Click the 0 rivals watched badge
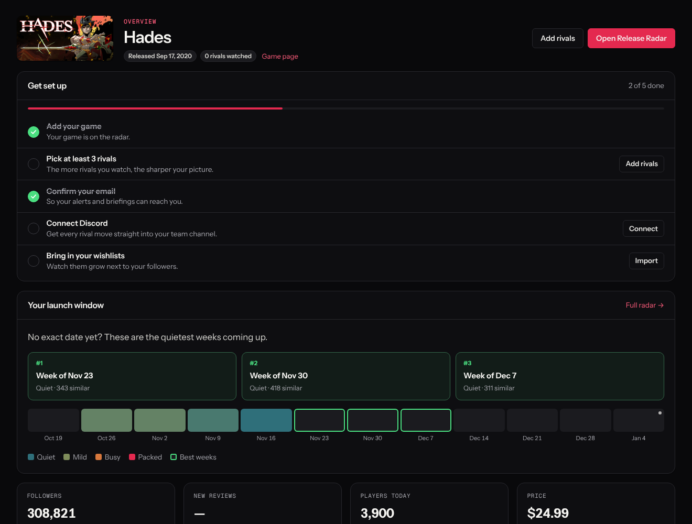 click(228, 56)
